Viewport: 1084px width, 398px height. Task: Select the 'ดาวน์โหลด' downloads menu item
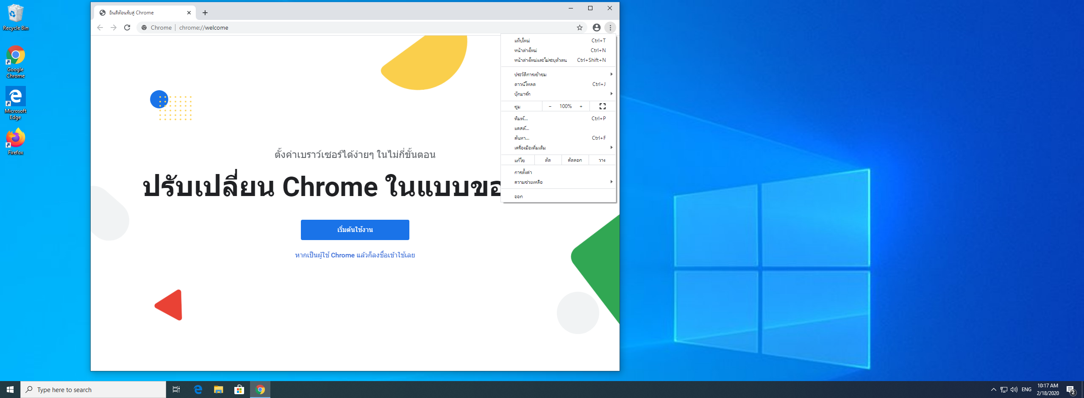(558, 84)
